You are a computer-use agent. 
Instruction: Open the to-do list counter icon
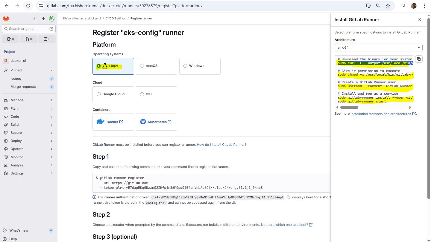(47, 39)
